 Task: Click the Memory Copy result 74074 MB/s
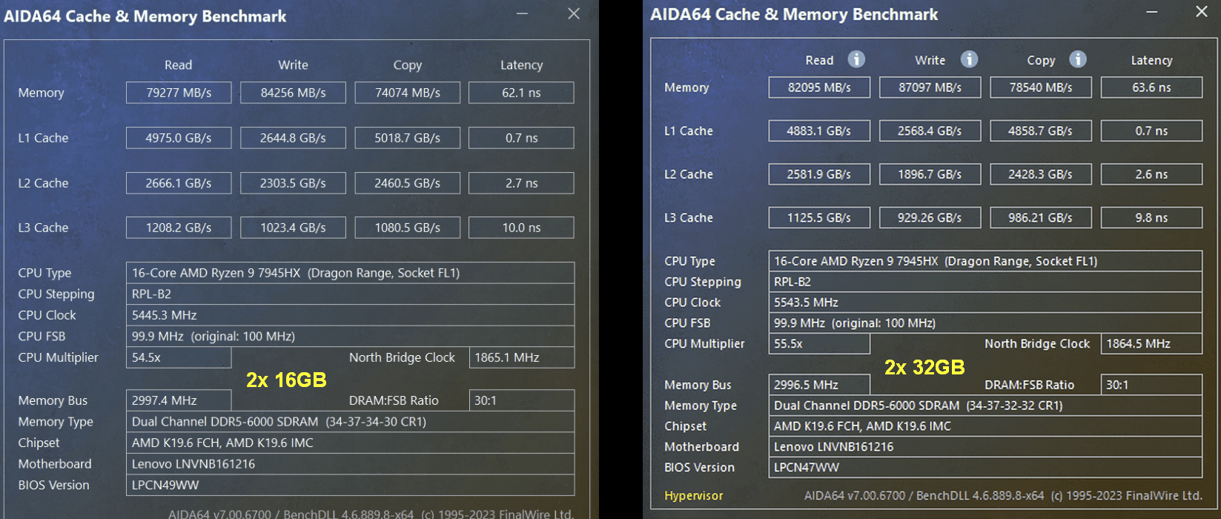407,93
